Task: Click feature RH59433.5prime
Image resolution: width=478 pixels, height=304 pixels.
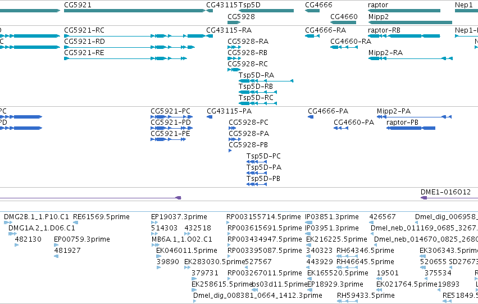Action: coord(366,296)
